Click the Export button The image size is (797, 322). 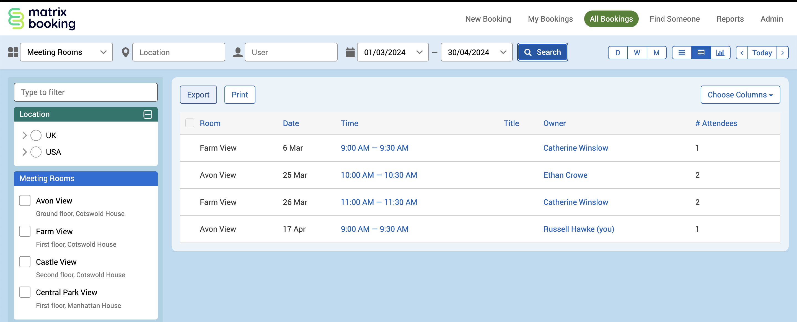pos(198,95)
